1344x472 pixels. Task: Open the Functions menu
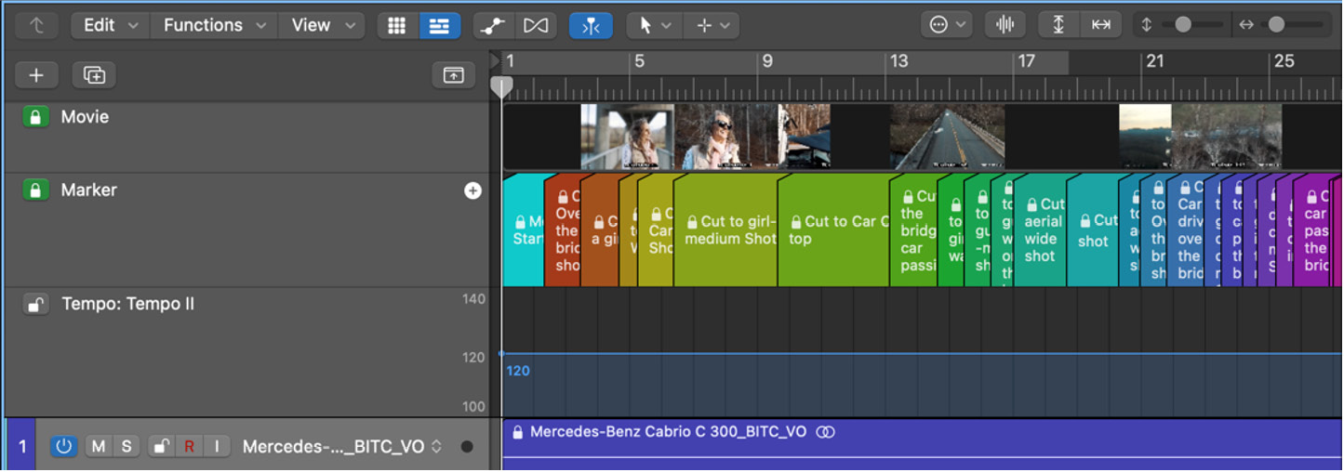[215, 25]
